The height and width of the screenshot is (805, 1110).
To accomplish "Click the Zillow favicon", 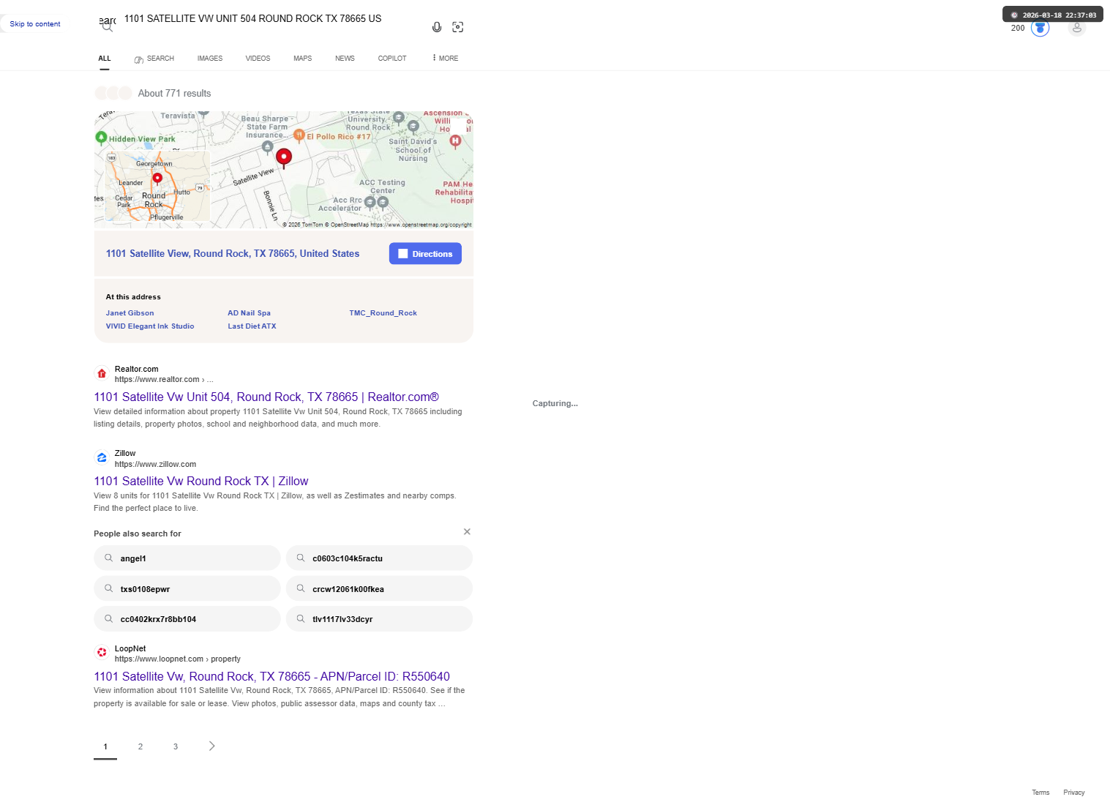I will (102, 457).
